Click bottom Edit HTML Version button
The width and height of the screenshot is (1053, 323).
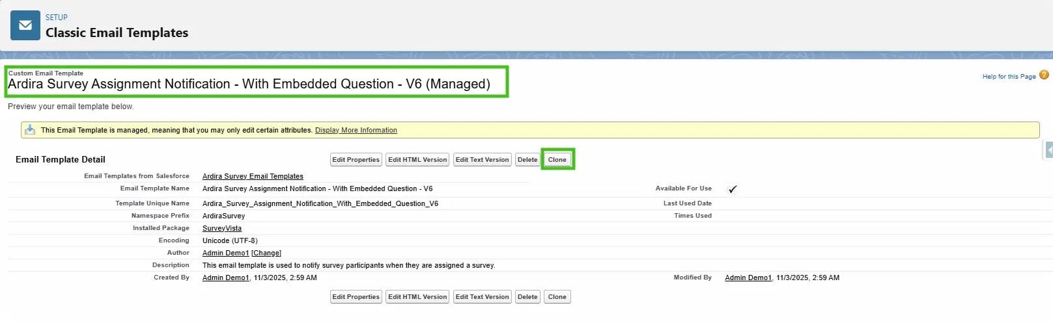point(417,297)
